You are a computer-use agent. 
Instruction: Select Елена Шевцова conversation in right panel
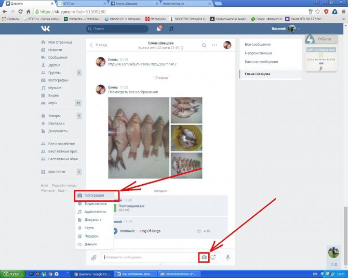click(271, 74)
